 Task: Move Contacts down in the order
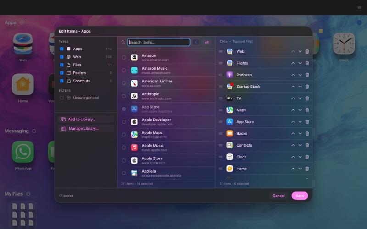[300, 145]
